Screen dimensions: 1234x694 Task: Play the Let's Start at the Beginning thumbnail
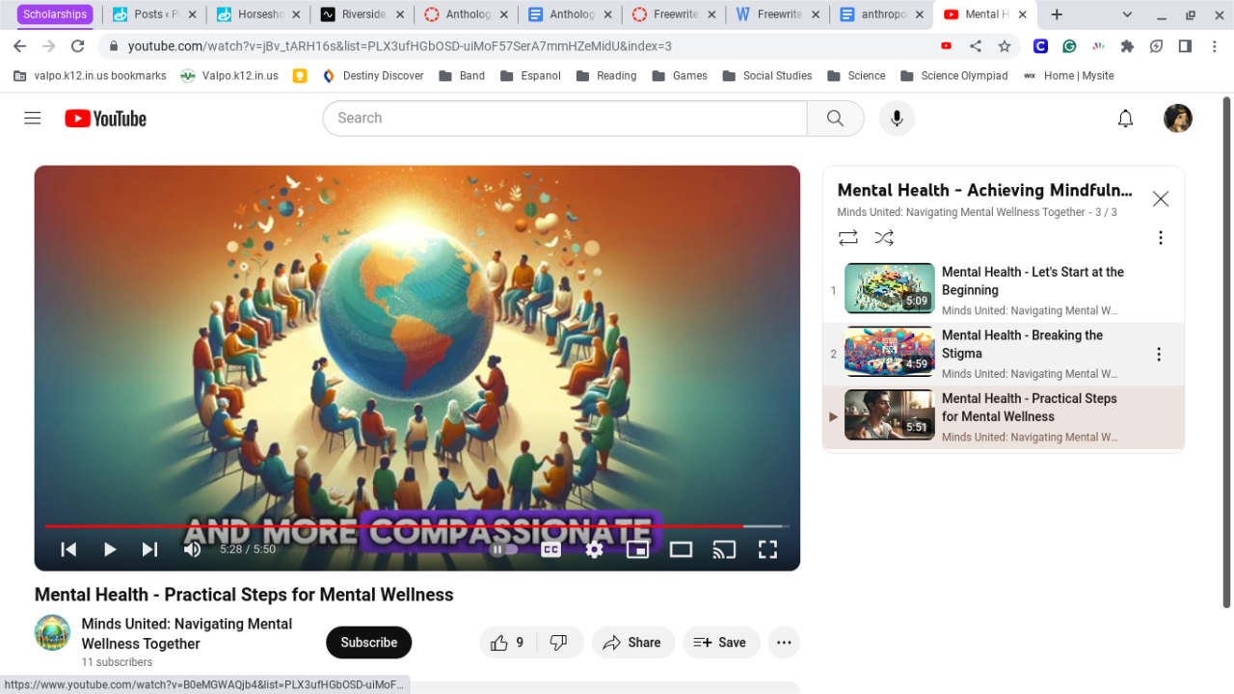tap(889, 288)
